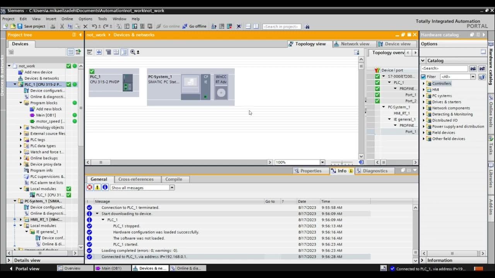Click the search binoculars icon

307,26
